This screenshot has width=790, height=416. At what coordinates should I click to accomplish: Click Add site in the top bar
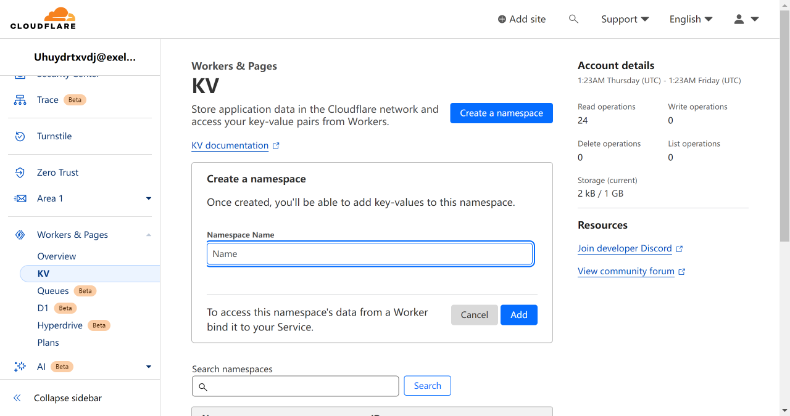(x=522, y=19)
